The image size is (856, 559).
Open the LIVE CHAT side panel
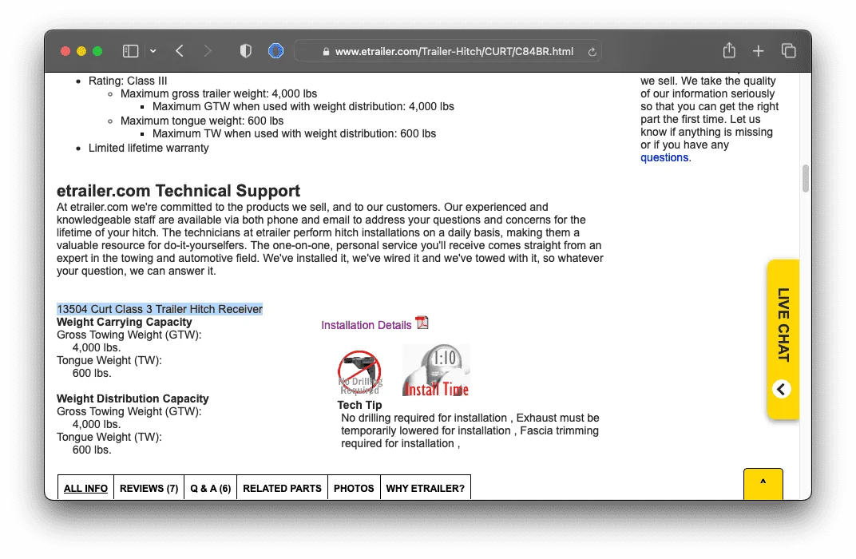(783, 325)
